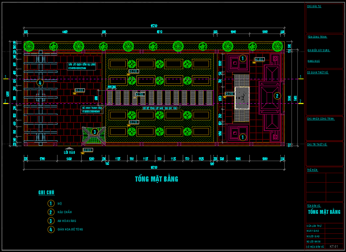Click callout balloon 4 on the pergola area
346x252 pixels.
(x=40, y=83)
